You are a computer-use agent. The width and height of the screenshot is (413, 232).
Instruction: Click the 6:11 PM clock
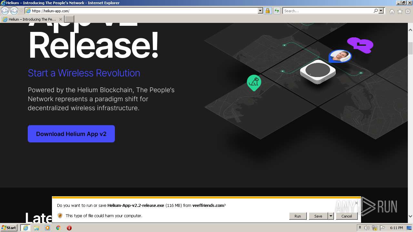tap(396, 228)
